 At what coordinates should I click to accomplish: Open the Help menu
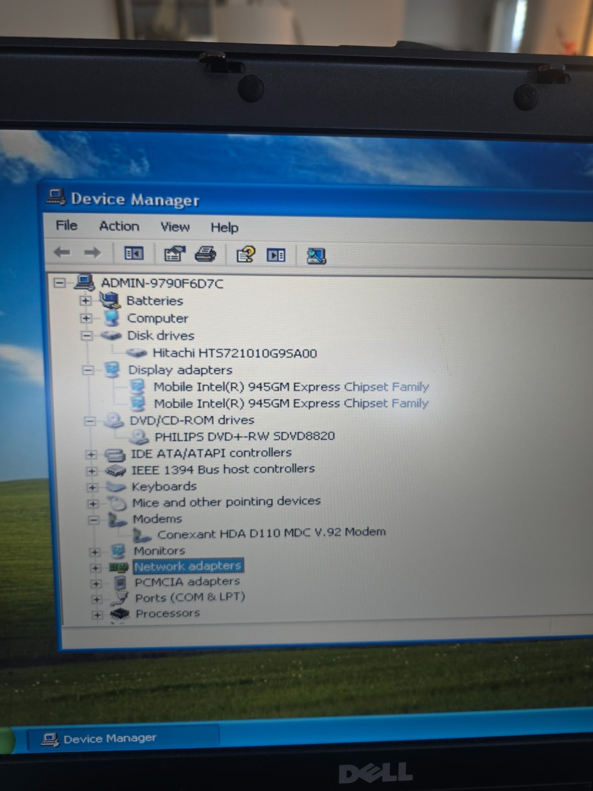[x=224, y=227]
